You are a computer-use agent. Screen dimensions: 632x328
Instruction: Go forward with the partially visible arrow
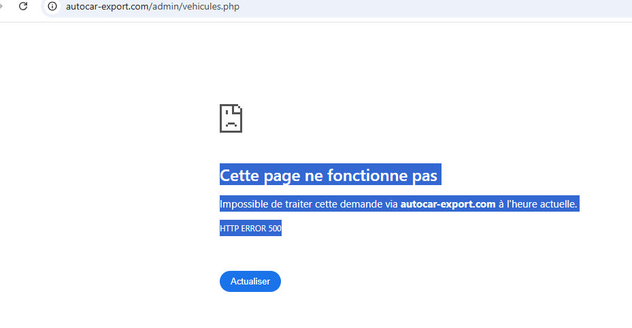click(x=1, y=6)
